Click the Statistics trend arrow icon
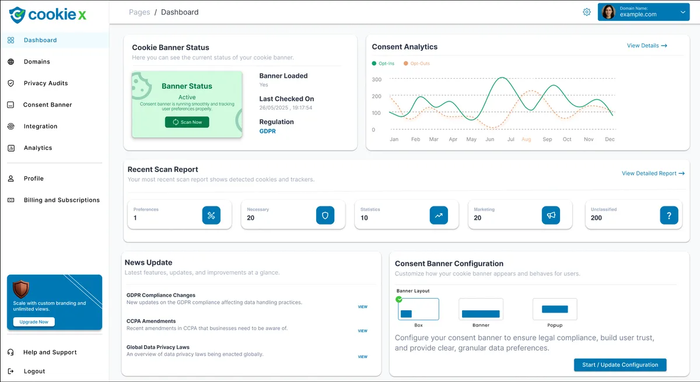The width and height of the screenshot is (700, 382). pyautogui.click(x=439, y=215)
